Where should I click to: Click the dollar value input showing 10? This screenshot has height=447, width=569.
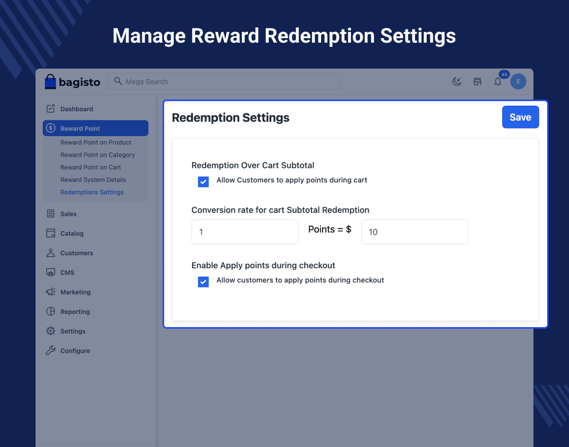[415, 232]
